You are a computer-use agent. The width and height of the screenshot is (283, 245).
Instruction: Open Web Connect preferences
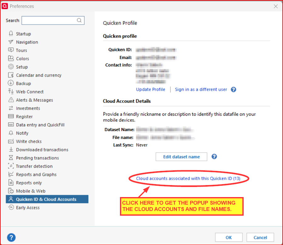point(30,92)
